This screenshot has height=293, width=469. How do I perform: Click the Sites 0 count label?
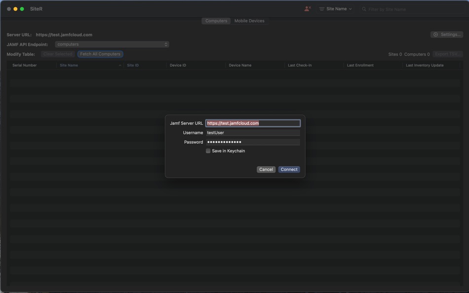coord(395,54)
